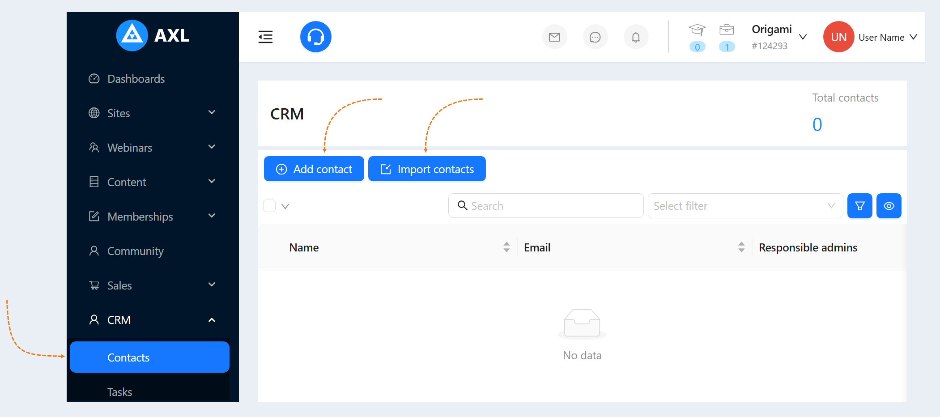
Task: Click the magnifier icon in Search
Action: coord(463,205)
